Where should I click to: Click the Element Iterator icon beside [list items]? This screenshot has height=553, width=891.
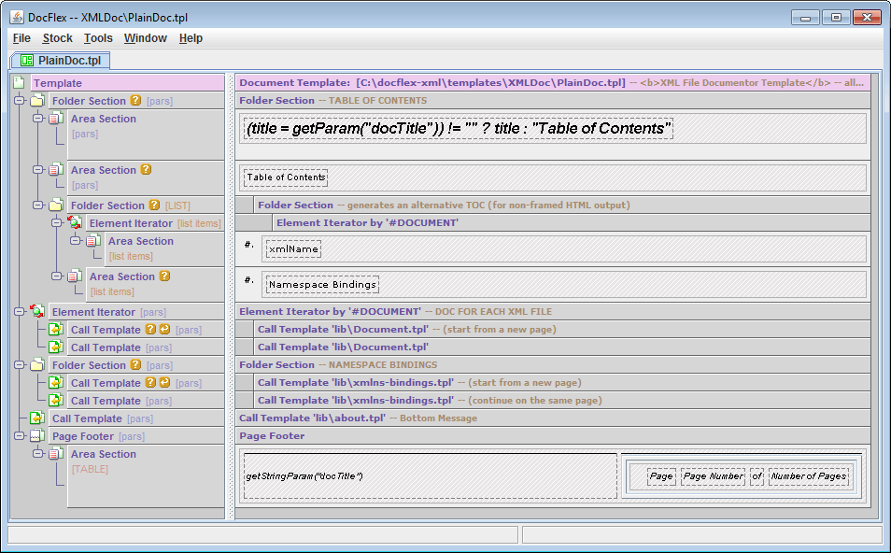(75, 223)
